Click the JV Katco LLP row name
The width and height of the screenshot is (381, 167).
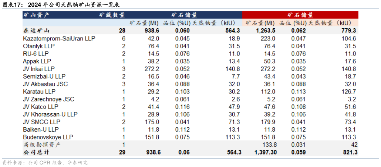click(41, 107)
